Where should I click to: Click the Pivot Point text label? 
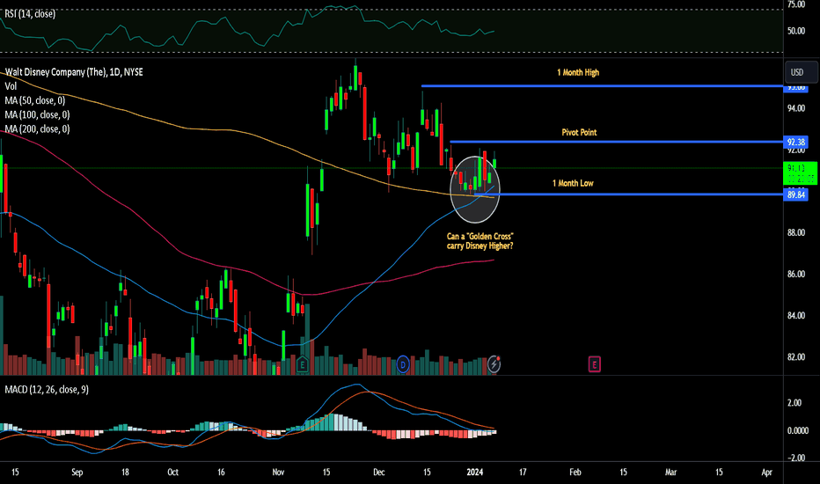coord(579,132)
